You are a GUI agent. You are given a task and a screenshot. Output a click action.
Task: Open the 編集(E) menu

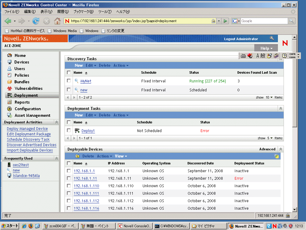pos(30,12)
